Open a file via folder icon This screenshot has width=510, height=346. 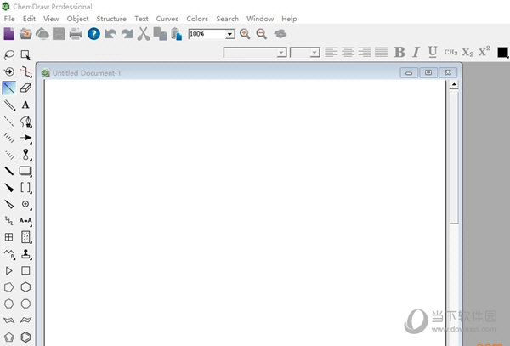[x=25, y=34]
